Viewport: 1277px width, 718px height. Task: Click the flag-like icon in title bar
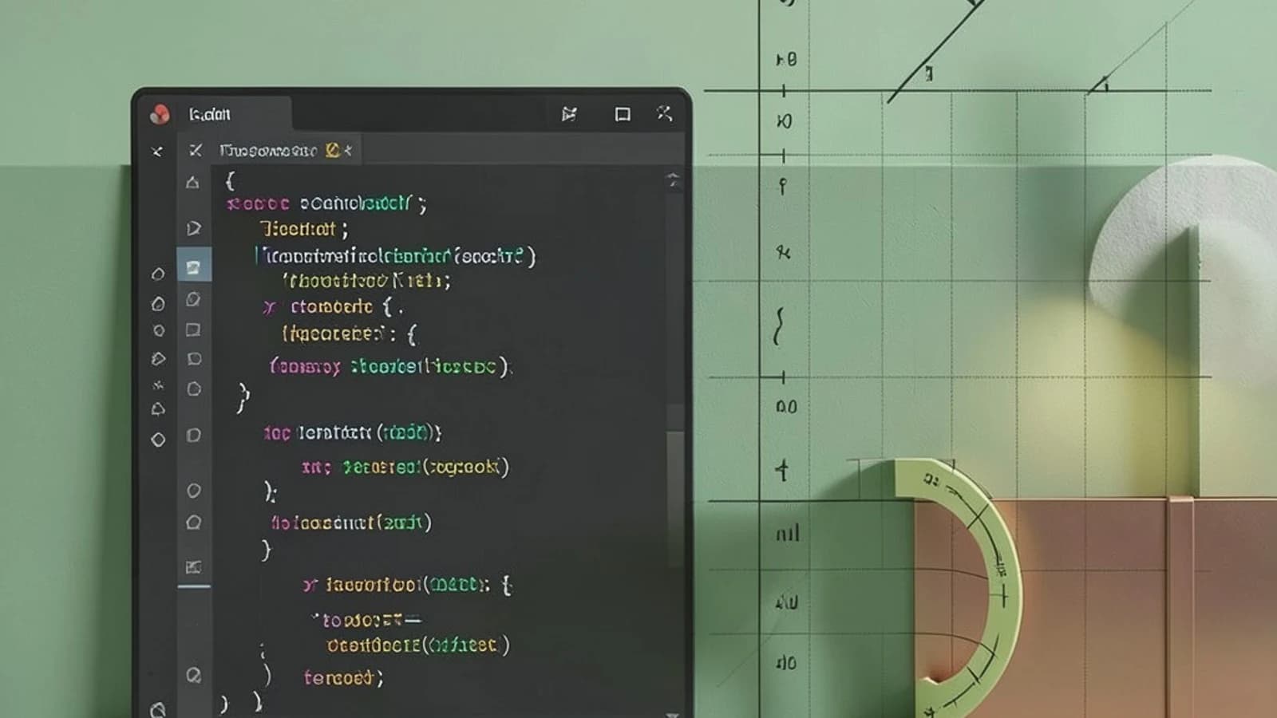(569, 114)
